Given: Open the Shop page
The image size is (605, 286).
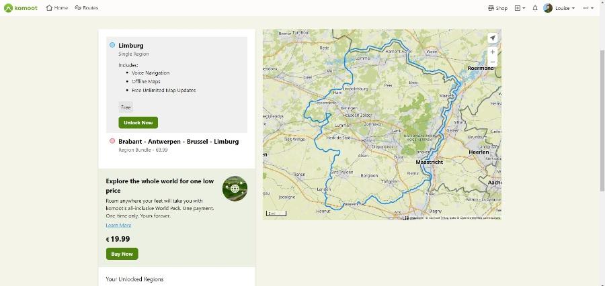Looking at the screenshot, I should click(497, 8).
